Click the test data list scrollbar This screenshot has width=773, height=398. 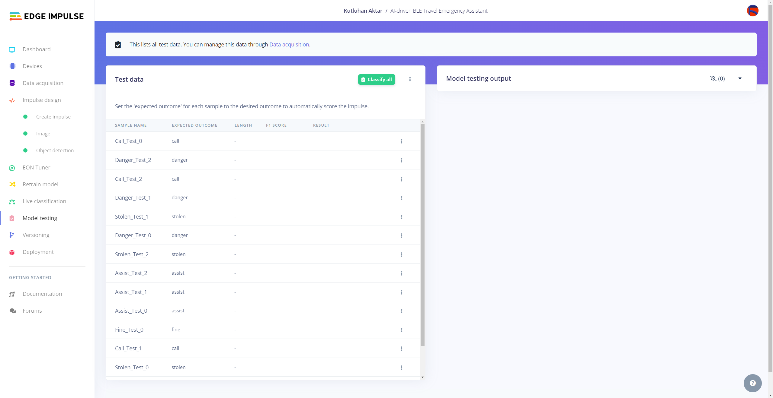click(422, 235)
